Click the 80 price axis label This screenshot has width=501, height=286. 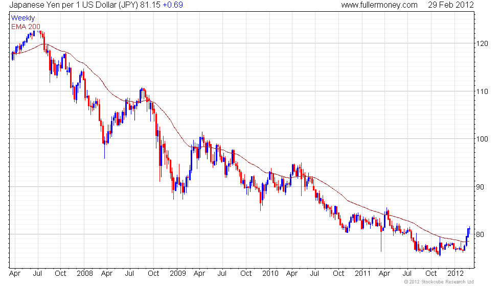480,234
